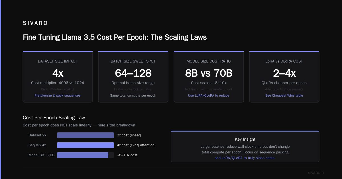The height and width of the screenshot is (179, 342).
Task: Click the 64–128 batch size value
Action: pos(133,73)
